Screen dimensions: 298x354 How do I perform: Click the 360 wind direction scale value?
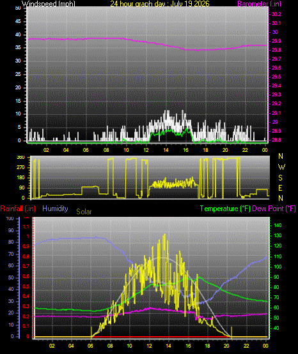click(x=20, y=158)
